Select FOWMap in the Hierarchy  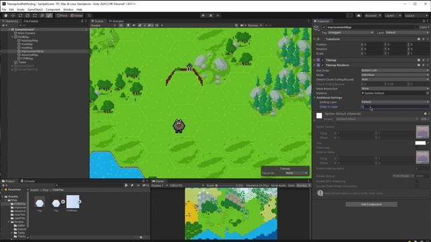coord(27,58)
